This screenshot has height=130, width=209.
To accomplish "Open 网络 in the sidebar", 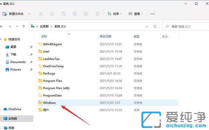I will [x=11, y=128].
